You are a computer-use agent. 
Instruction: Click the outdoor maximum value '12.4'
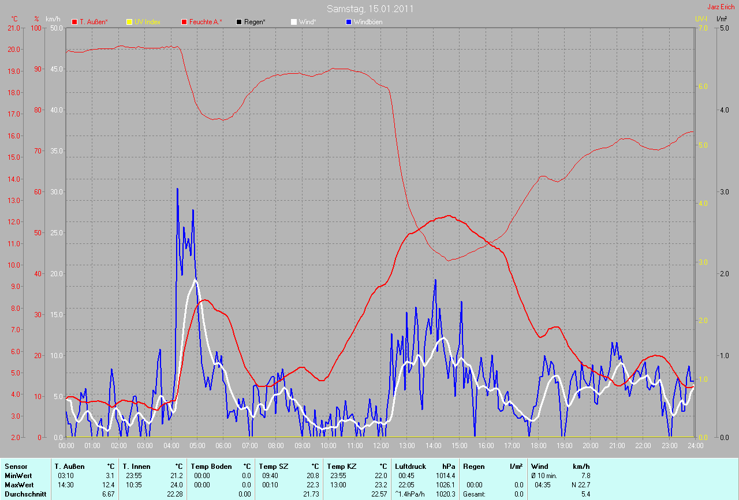[108, 484]
